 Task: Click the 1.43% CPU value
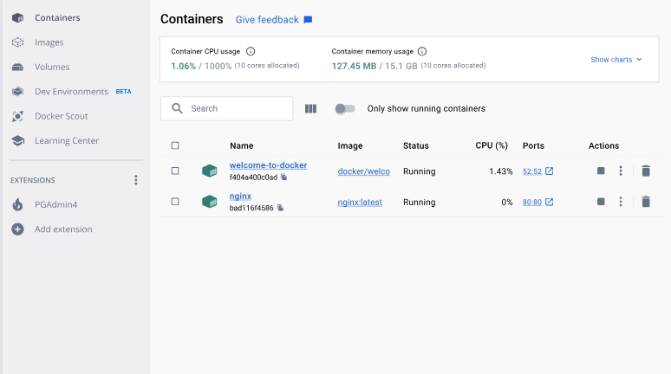pos(501,171)
